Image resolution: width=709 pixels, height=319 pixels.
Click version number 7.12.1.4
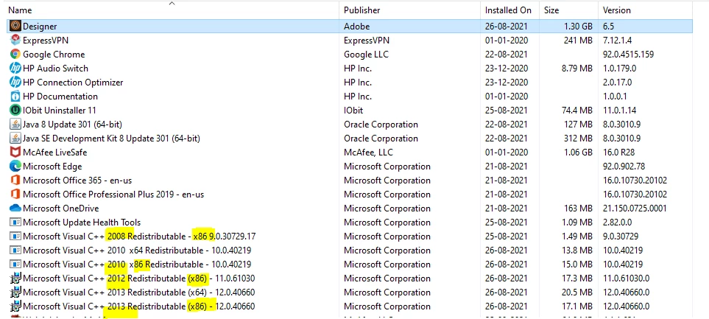click(618, 41)
